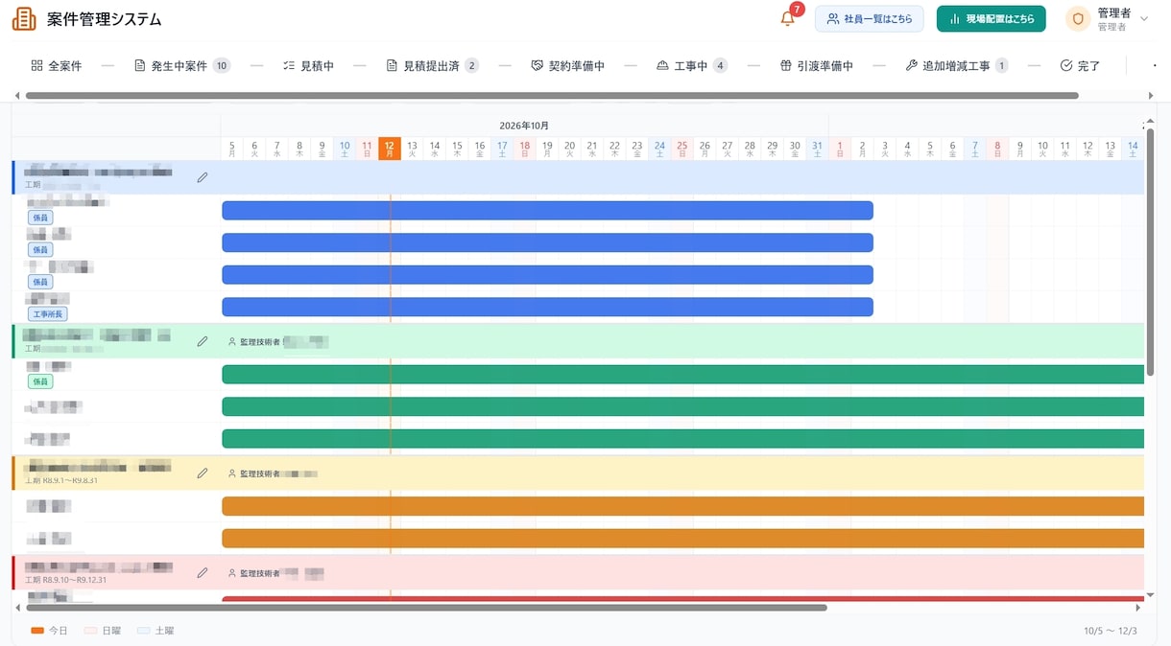Click the 工事所長 badge

click(x=48, y=313)
